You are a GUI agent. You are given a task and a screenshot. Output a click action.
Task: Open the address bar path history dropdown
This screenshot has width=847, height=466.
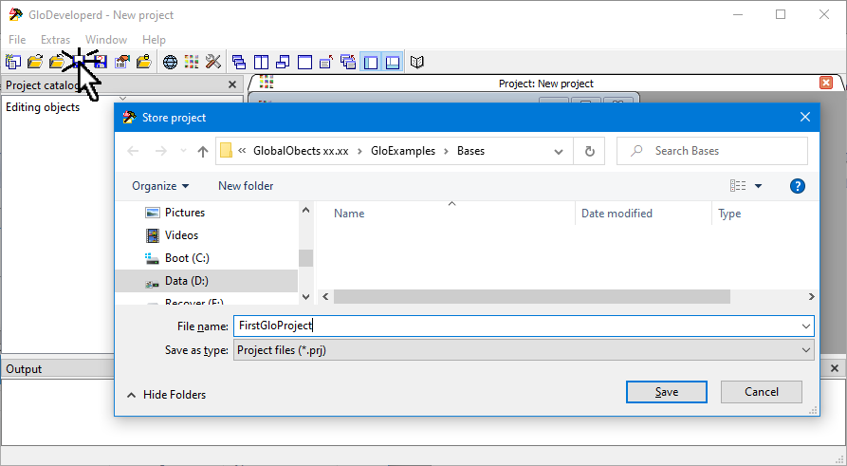(x=560, y=151)
